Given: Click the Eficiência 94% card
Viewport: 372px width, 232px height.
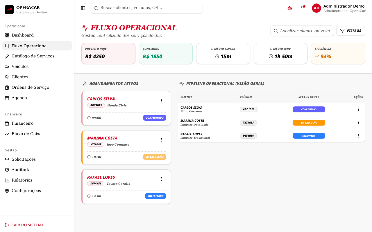Looking at the screenshot, I should click(x=338, y=54).
